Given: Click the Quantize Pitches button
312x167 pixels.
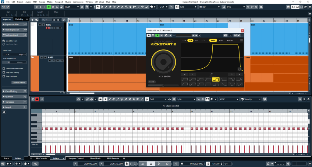Looking at the screenshot, I should pos(19,83).
